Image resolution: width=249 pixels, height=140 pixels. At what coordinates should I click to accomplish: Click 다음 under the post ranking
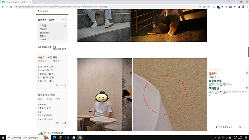(64, 85)
